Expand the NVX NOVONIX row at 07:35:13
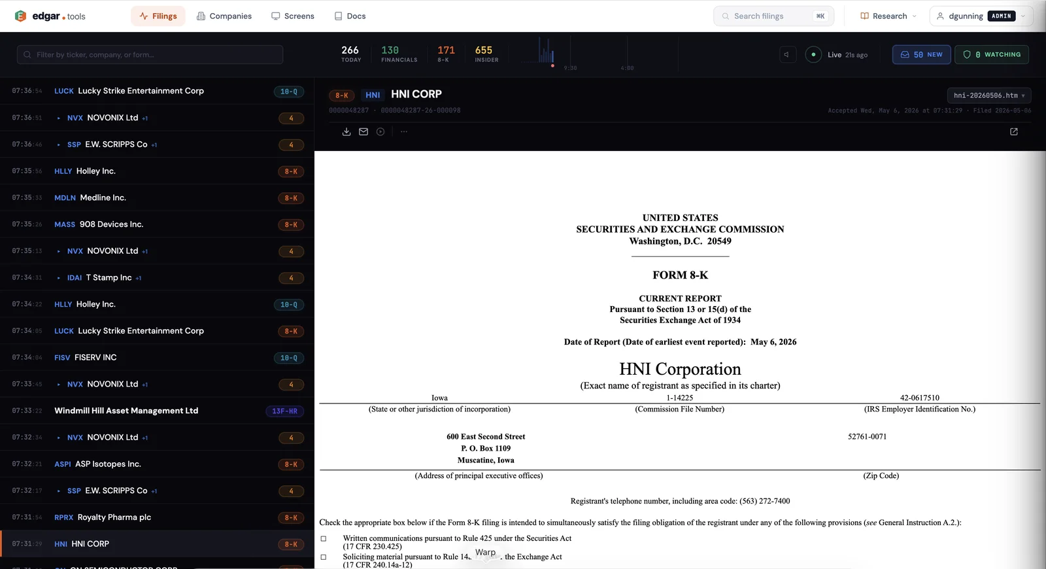Viewport: 1046px width, 569px height. click(59, 251)
